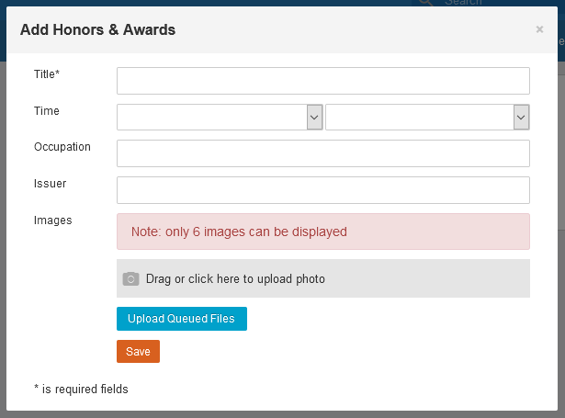This screenshot has width=565, height=418.
Task: Click the Time field label
Action: pyautogui.click(x=47, y=110)
